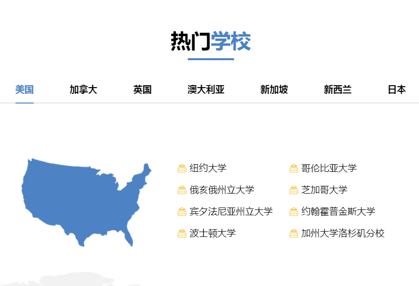Image resolution: width=419 pixels, height=286 pixels.
Task: Click the school icon beside 约翰霍普金斯大学
Action: pyautogui.click(x=293, y=211)
